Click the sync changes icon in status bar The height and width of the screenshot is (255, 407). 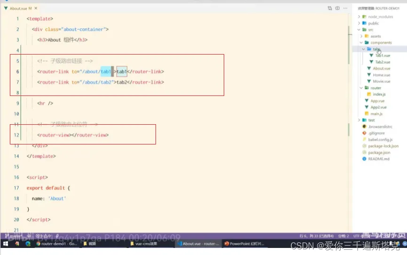click(29, 236)
